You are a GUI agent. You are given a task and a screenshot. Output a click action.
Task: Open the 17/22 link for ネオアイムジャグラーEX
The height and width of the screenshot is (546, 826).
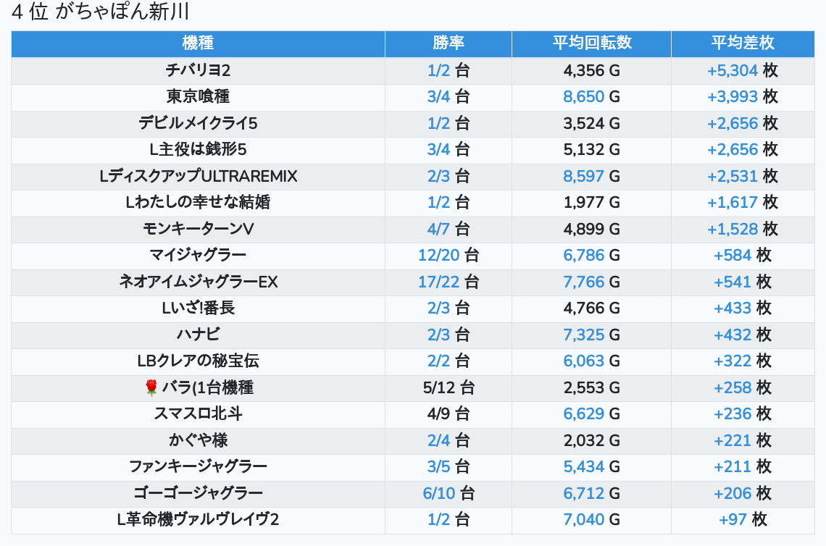(438, 282)
